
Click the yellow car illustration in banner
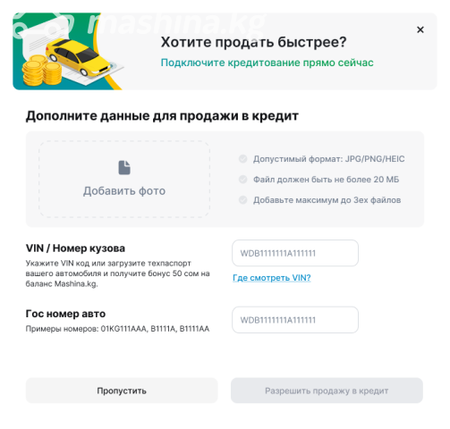[79, 57]
